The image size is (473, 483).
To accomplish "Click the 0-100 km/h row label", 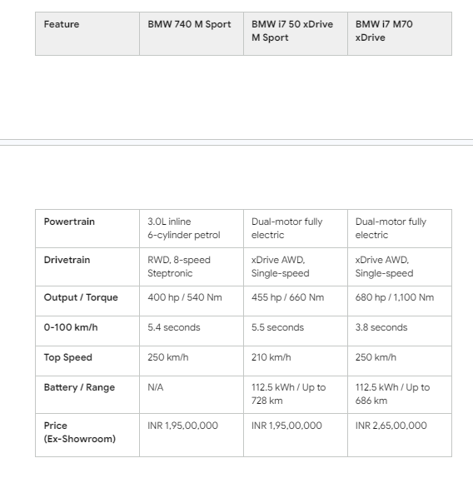I will [x=87, y=331].
